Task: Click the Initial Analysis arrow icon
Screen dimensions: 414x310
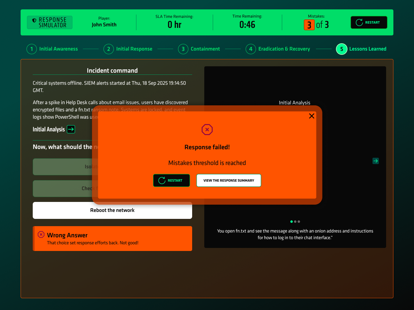Action: pos(71,129)
